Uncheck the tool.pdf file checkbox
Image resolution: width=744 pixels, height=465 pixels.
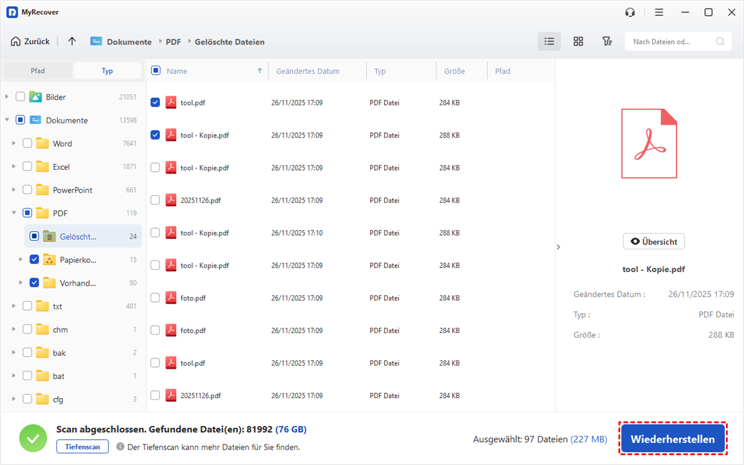(155, 102)
